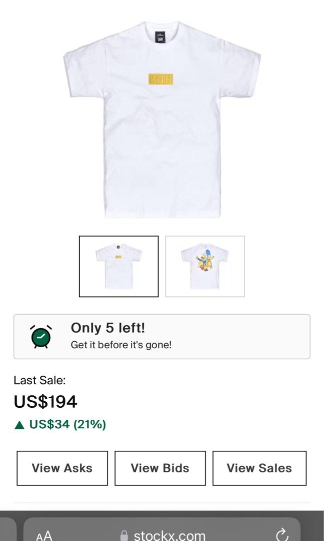This screenshot has width=324, height=541.
Task: Click the 'Only 5 left!' heading
Action: [108, 328]
